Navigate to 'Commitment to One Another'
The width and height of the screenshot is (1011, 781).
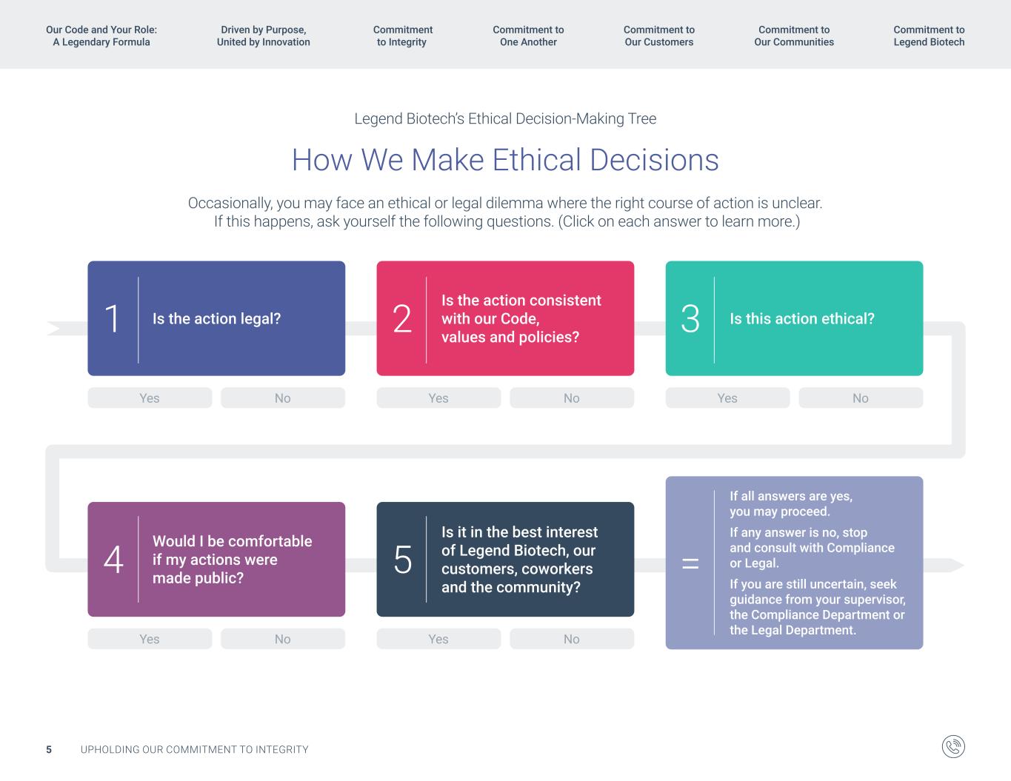click(x=528, y=36)
